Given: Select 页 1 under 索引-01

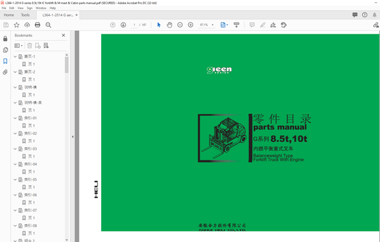Looking at the screenshot, I should 31,126.
